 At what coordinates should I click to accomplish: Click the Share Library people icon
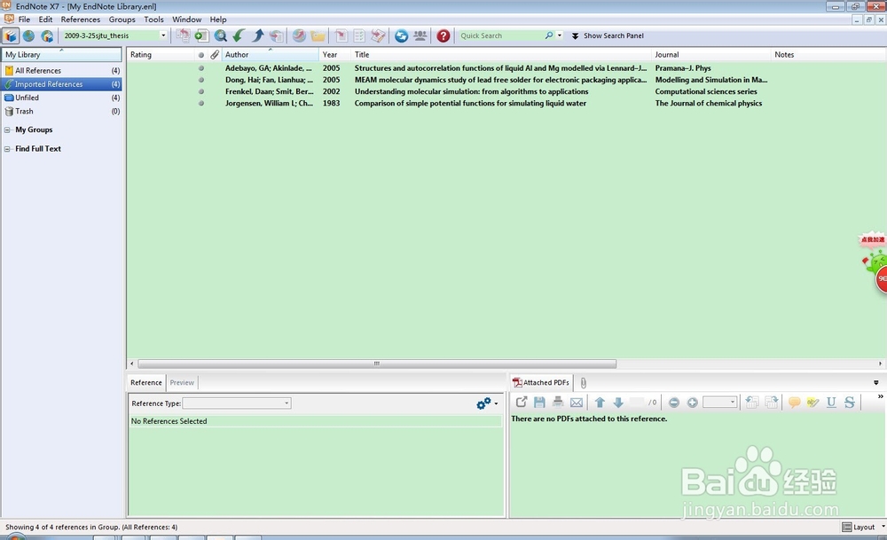tap(420, 35)
